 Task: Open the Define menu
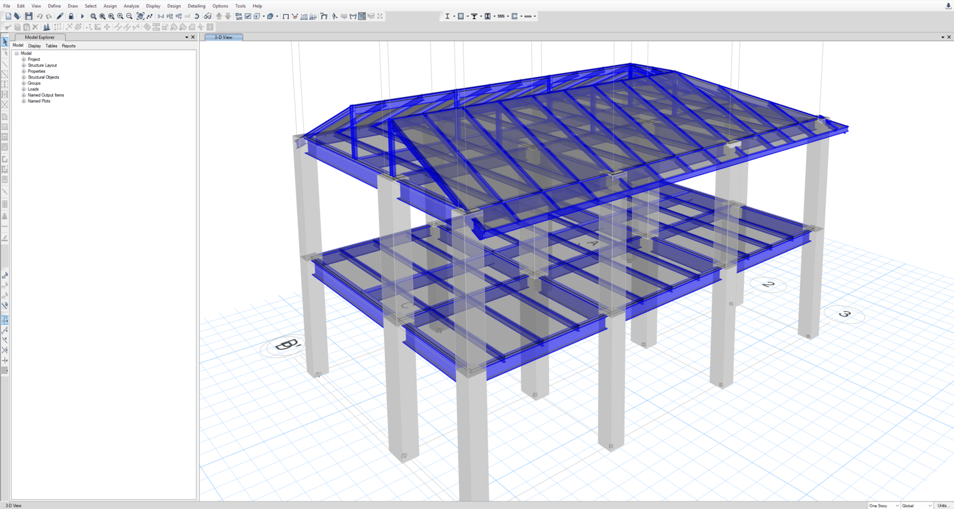(x=54, y=6)
